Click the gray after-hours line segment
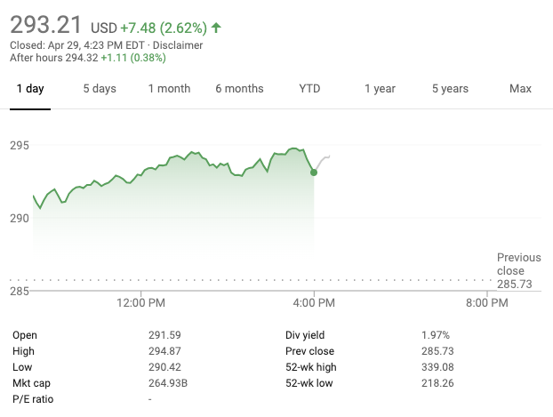Image resolution: width=553 pixels, height=417 pixels. [324, 158]
